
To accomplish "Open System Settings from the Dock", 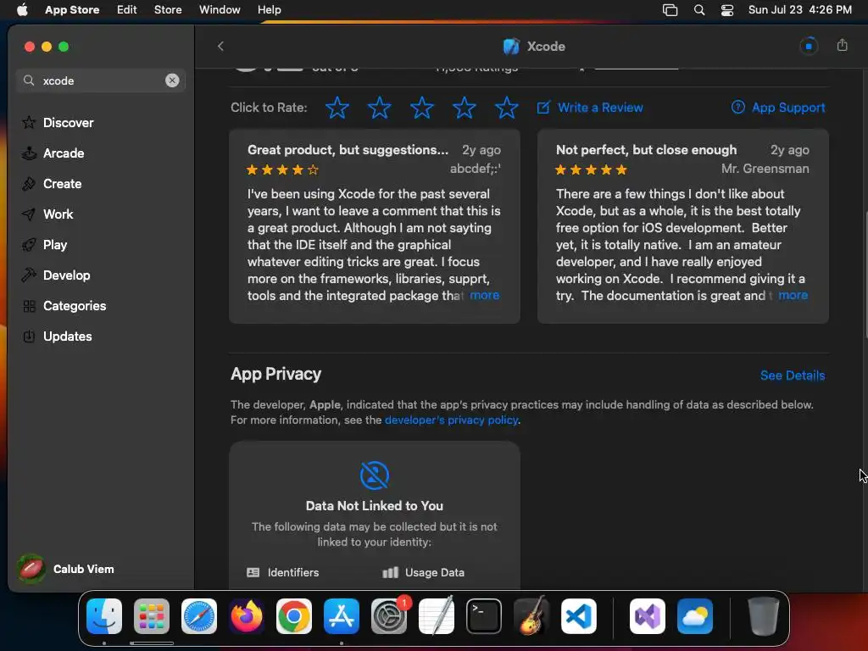I will coord(389,616).
